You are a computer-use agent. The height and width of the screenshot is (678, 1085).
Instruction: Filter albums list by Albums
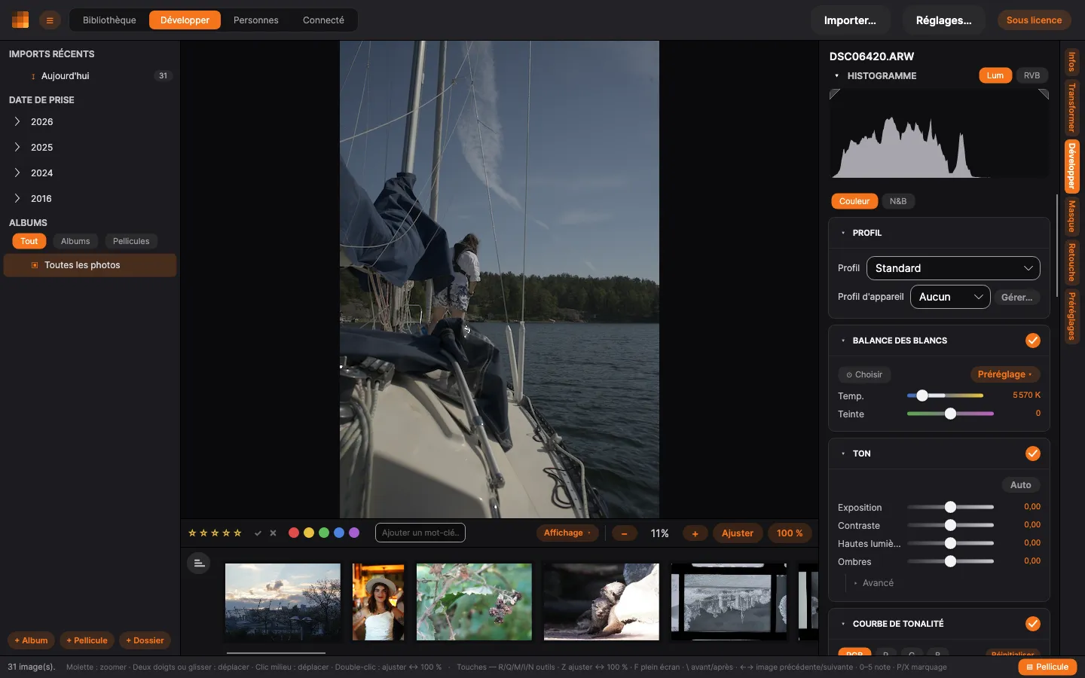click(75, 241)
